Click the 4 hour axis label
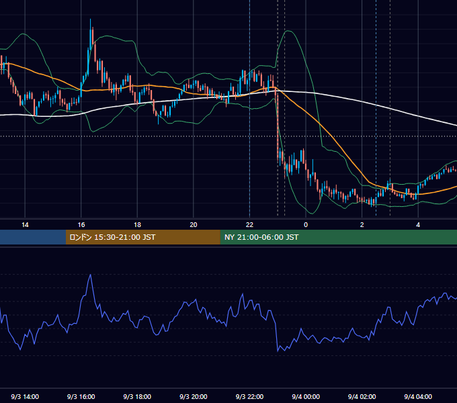The width and height of the screenshot is (457, 403). 418,225
